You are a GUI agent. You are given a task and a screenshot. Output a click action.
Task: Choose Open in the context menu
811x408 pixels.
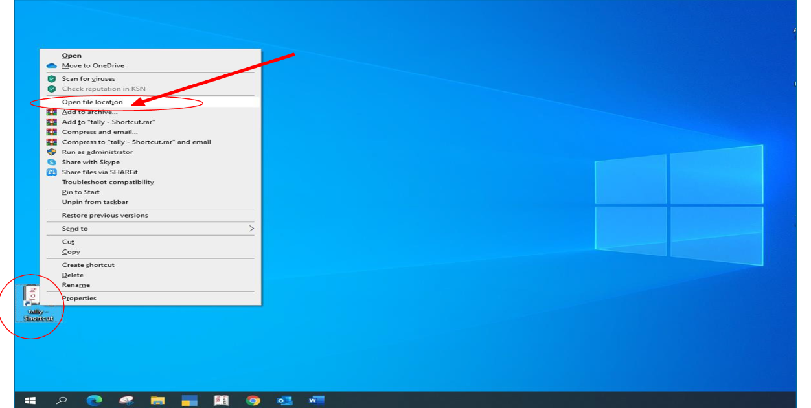coord(151,56)
